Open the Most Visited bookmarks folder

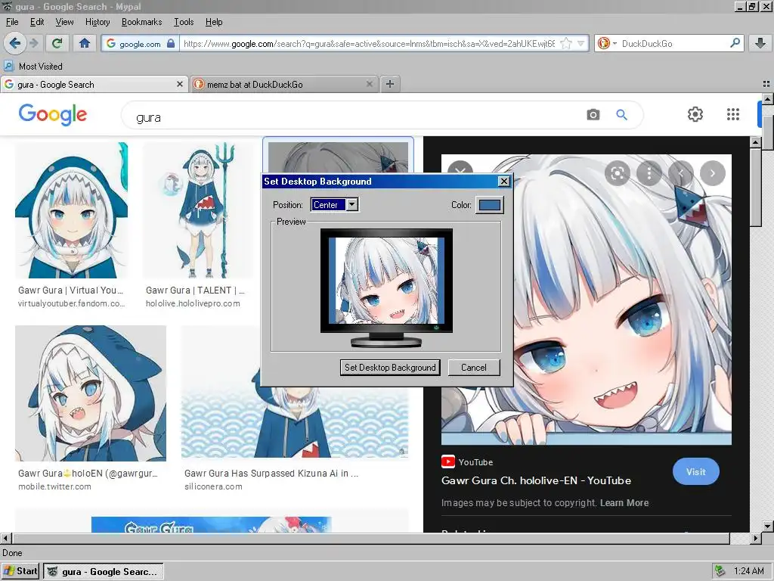coord(33,67)
